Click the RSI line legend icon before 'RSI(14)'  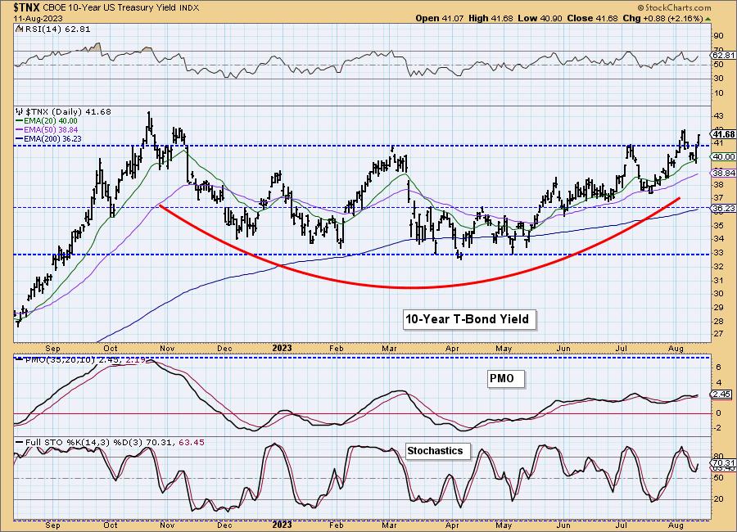point(18,29)
